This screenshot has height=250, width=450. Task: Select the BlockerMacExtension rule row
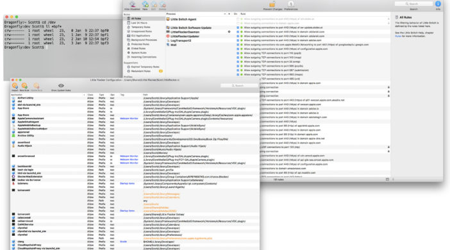pos(135,177)
